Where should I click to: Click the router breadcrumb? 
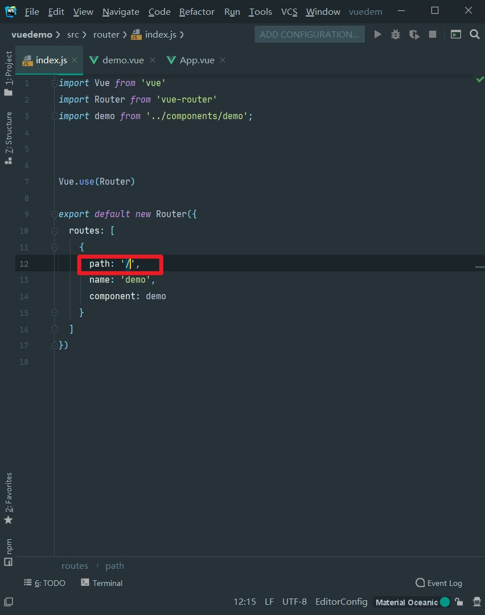(106, 34)
